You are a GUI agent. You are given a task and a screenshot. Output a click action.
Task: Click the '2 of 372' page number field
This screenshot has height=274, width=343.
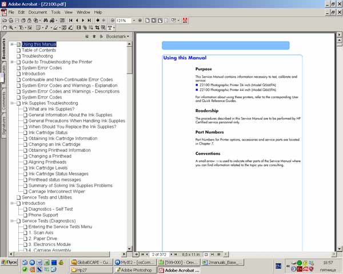coord(159,255)
